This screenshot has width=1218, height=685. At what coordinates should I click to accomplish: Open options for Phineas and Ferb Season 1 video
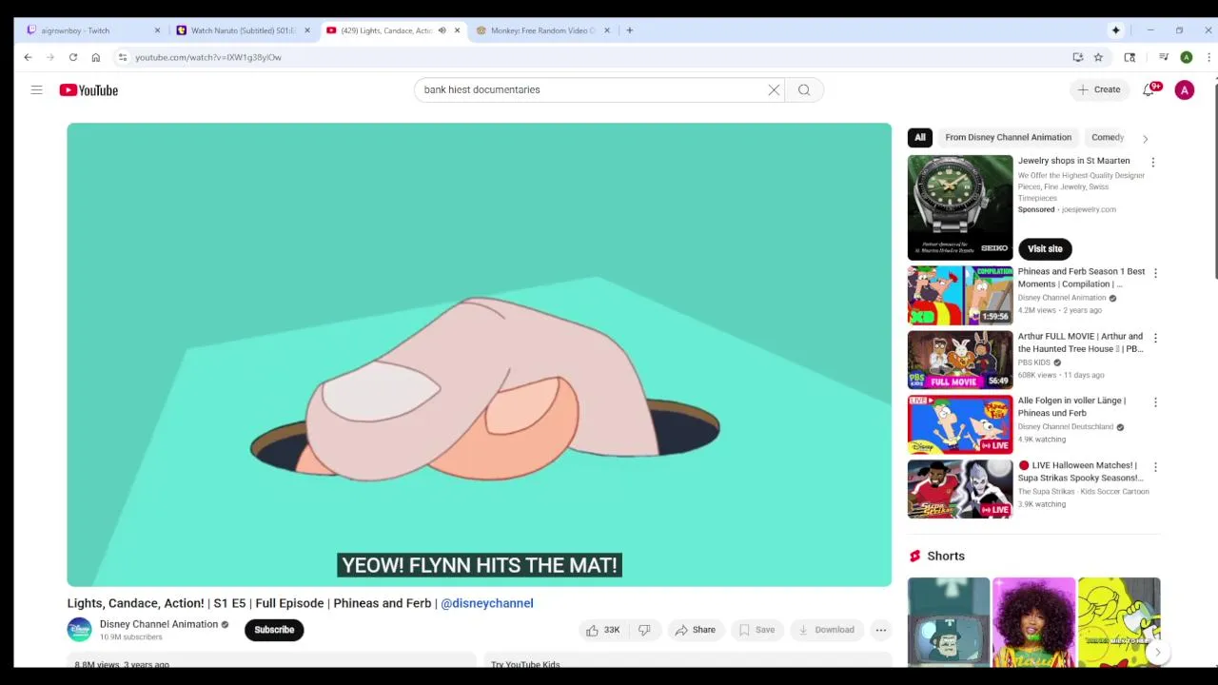click(x=1155, y=273)
